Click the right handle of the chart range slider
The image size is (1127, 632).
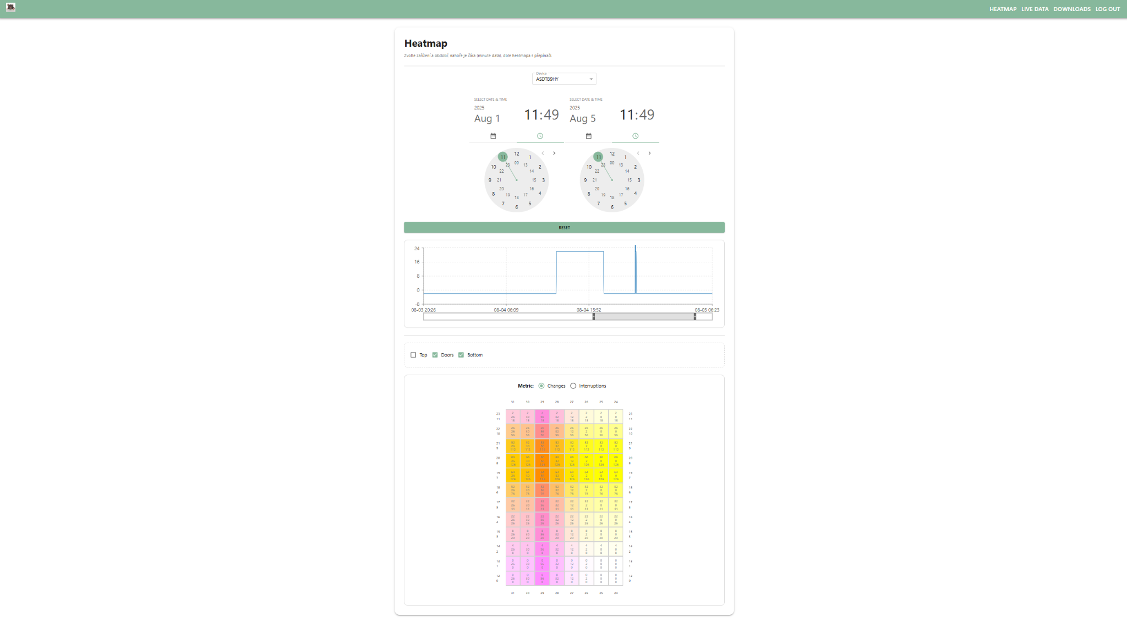click(695, 317)
